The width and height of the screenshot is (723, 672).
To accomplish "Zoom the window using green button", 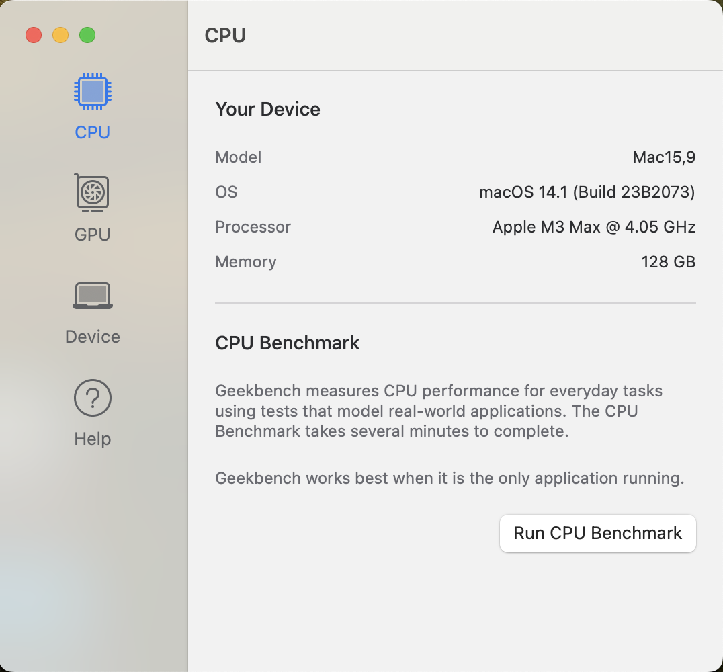I will pyautogui.click(x=87, y=35).
